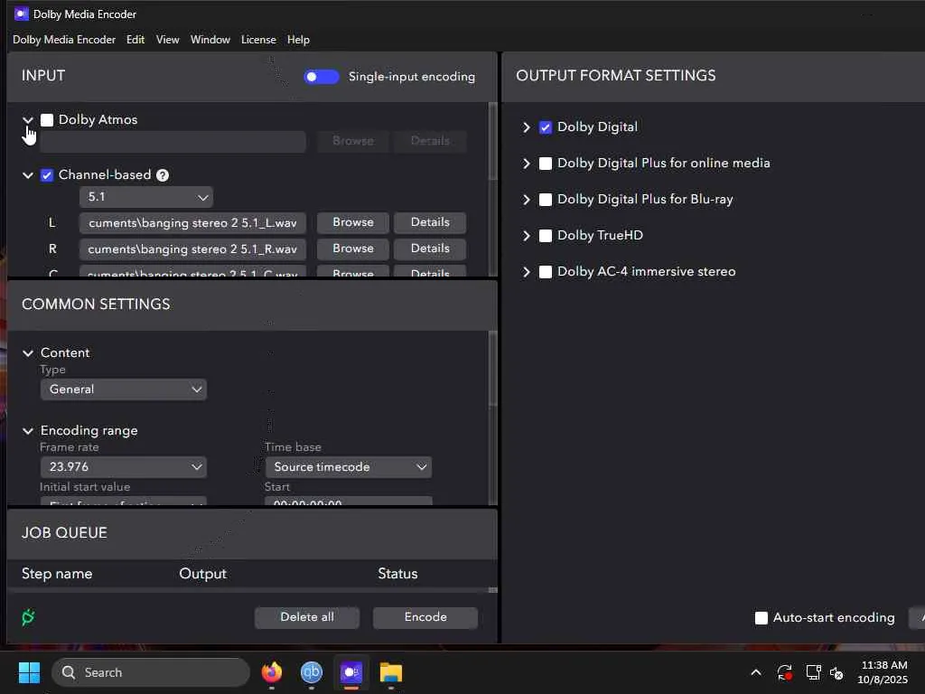The width and height of the screenshot is (925, 694).
Task: Show hidden system tray icons
Action: tap(756, 672)
